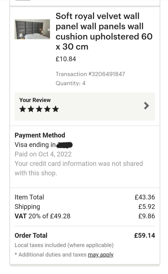Click the Payment Method heading
168x274 pixels.
tap(40, 135)
